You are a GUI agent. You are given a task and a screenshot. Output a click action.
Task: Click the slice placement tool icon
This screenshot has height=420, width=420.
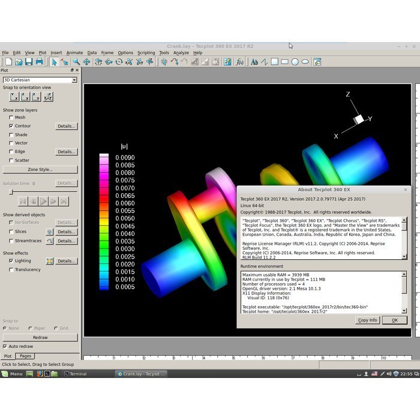point(50,232)
